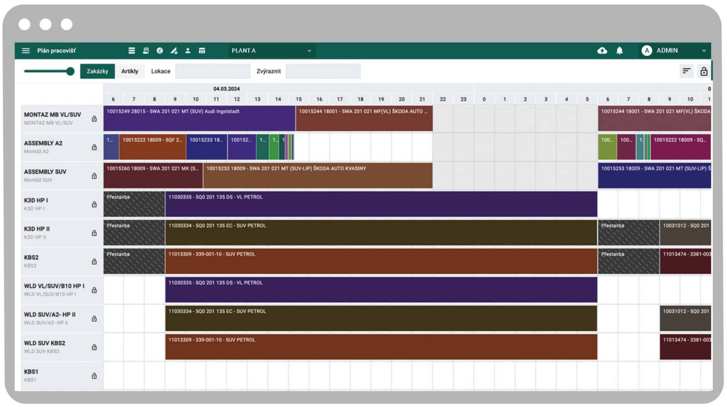
Task: Expand the PLANT A dropdown
Action: (x=272, y=51)
